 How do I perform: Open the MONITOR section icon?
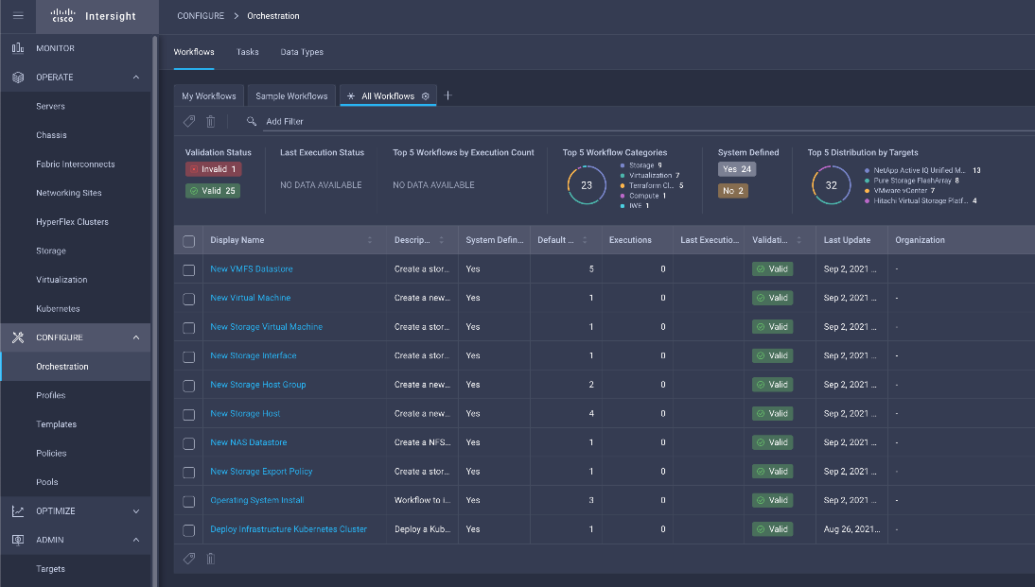click(x=18, y=48)
